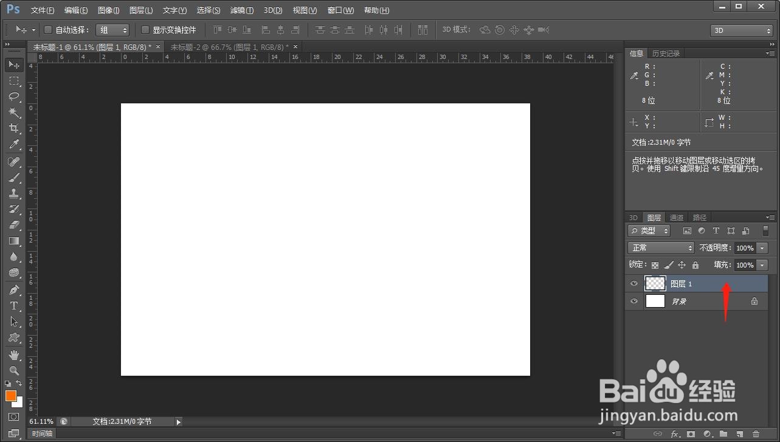The image size is (780, 442).
Task: Switch to the 历史记录 tab
Action: (x=666, y=54)
